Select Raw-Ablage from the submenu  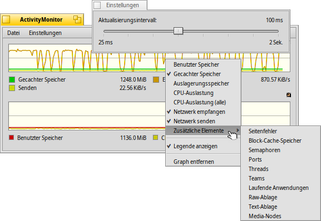click(280, 197)
